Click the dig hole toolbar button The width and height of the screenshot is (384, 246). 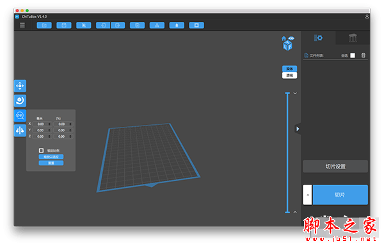pos(196,25)
